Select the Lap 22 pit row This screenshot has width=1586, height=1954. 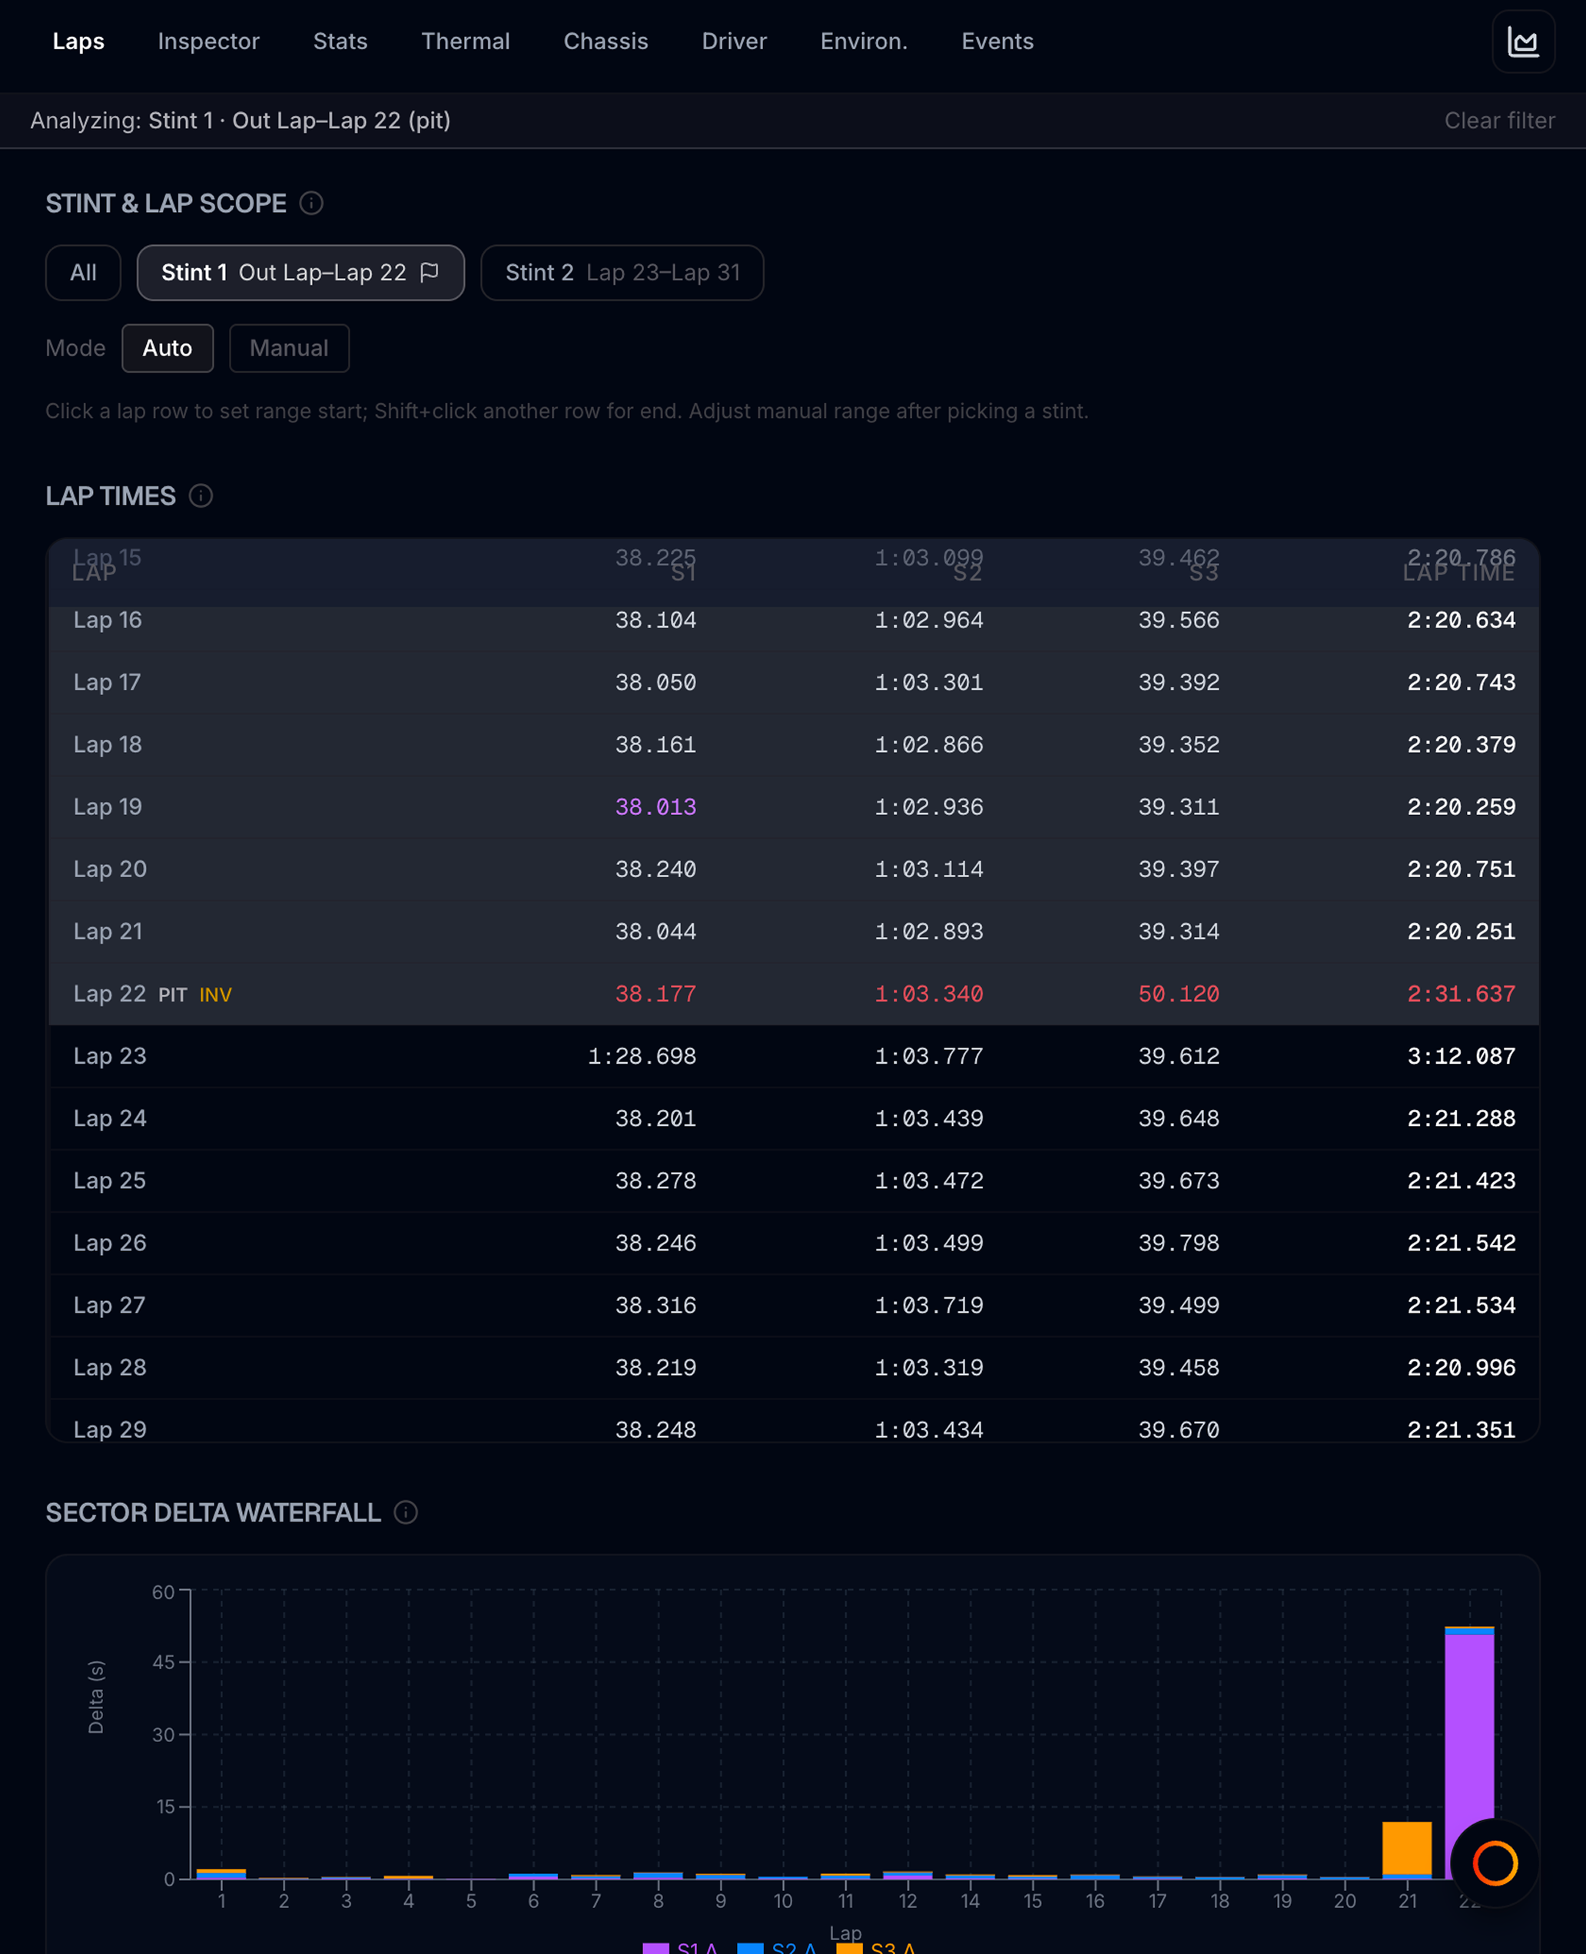pos(793,993)
